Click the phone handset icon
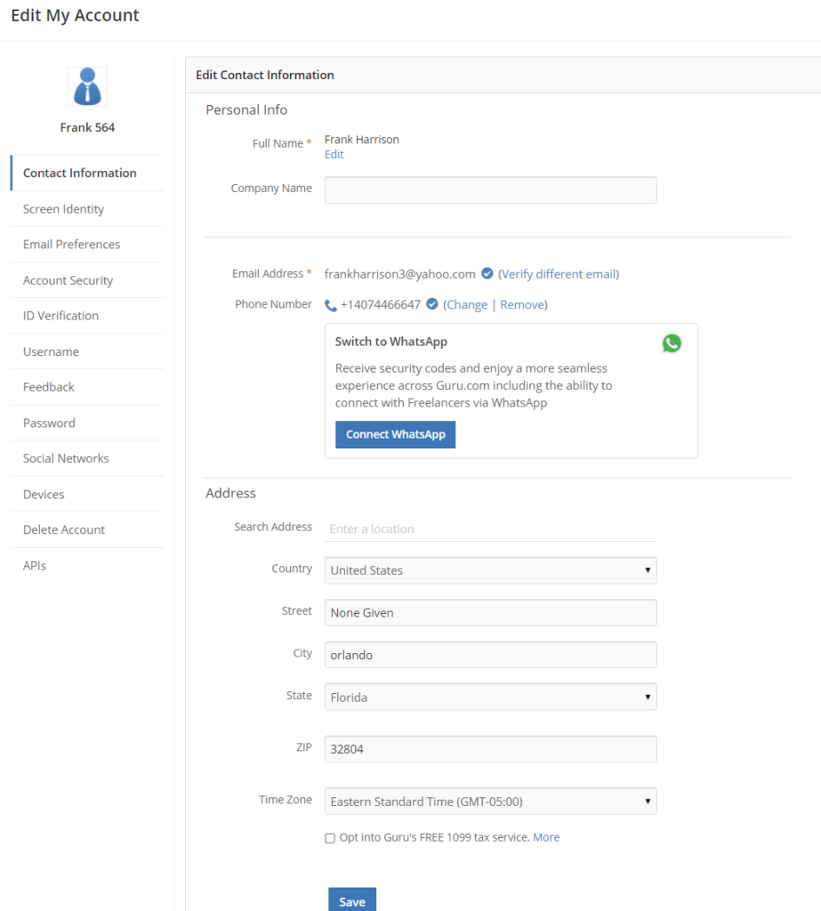Image resolution: width=821 pixels, height=911 pixels. click(x=331, y=305)
